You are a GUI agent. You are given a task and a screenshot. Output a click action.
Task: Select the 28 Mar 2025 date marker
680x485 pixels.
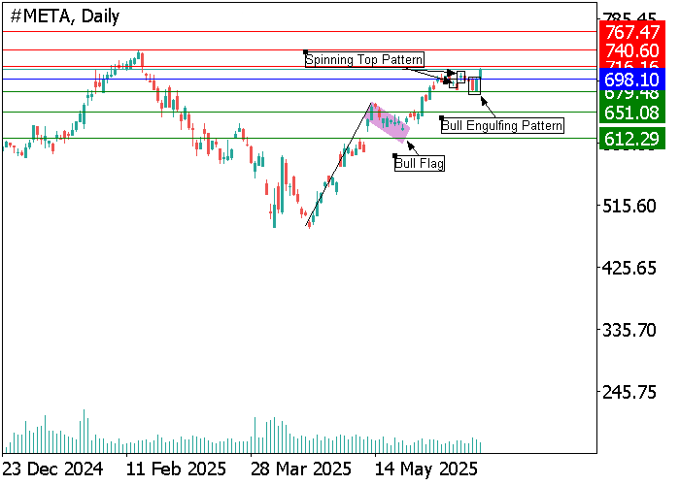(299, 469)
